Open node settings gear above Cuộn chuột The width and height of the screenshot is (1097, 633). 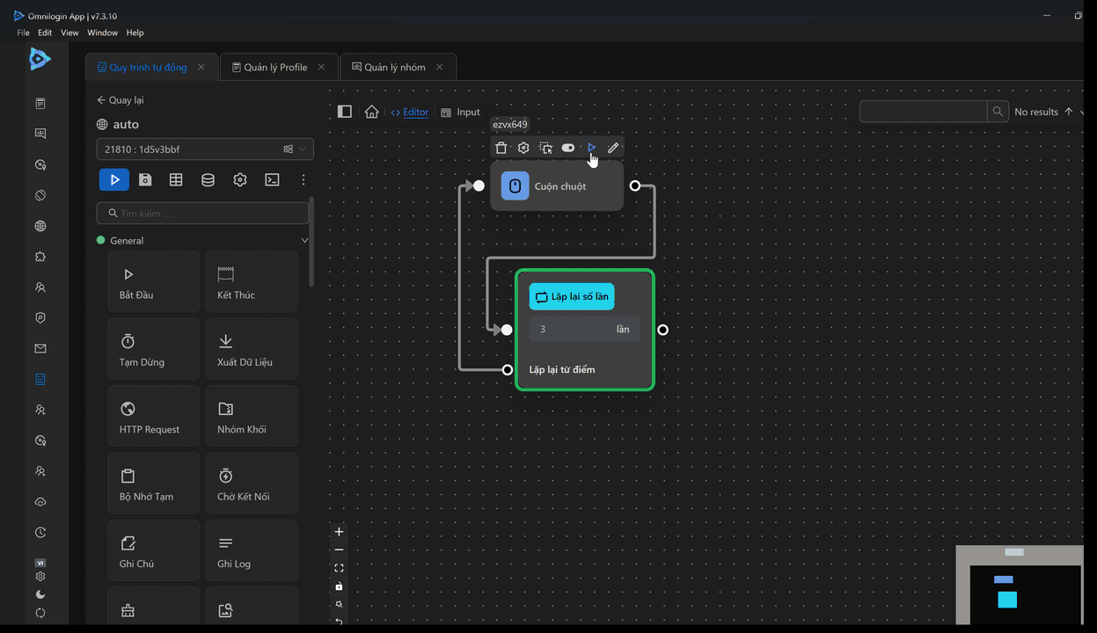[x=523, y=148]
